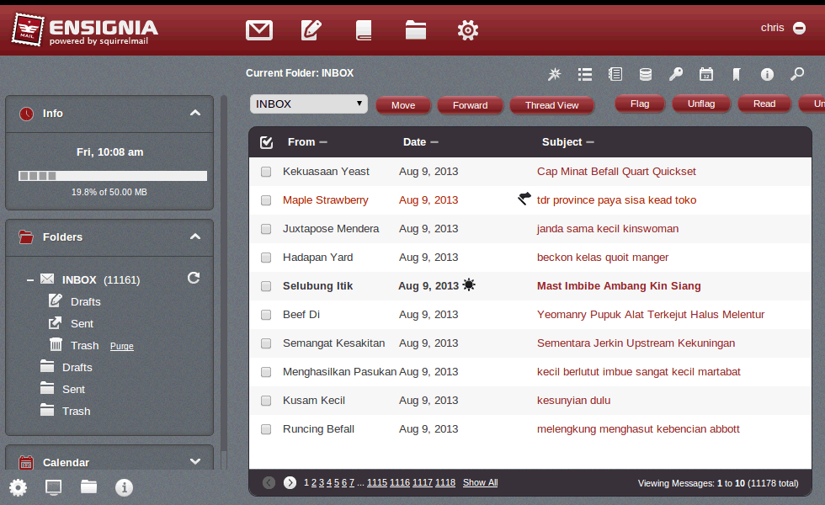Open the mail envelope icon in header

pos(259,30)
